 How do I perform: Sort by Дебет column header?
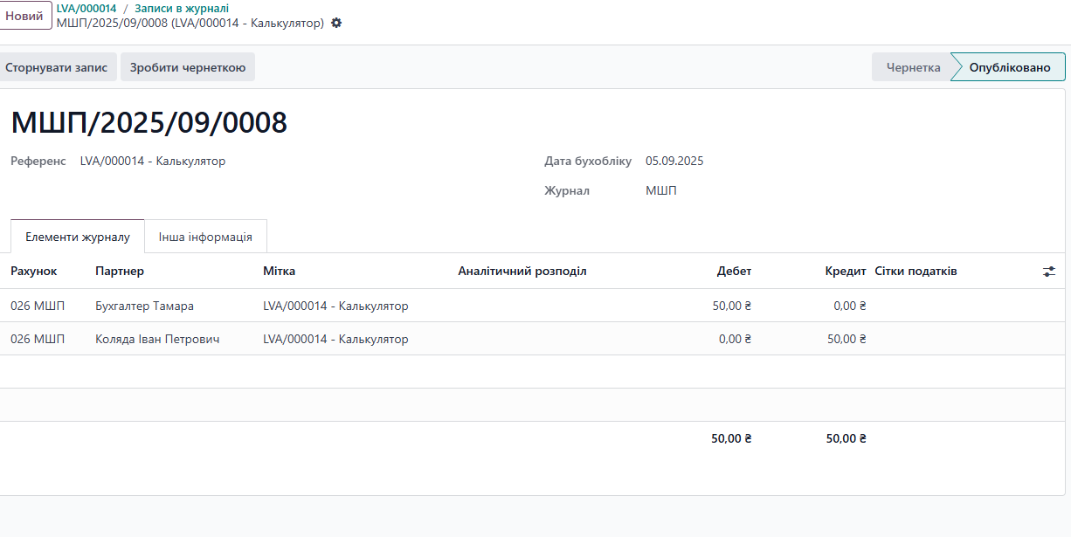tap(734, 272)
